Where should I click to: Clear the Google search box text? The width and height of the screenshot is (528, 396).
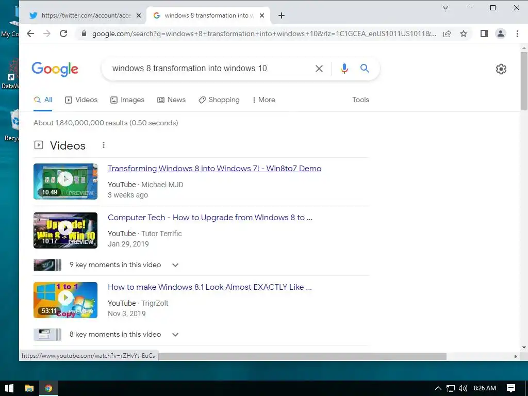pyautogui.click(x=319, y=69)
